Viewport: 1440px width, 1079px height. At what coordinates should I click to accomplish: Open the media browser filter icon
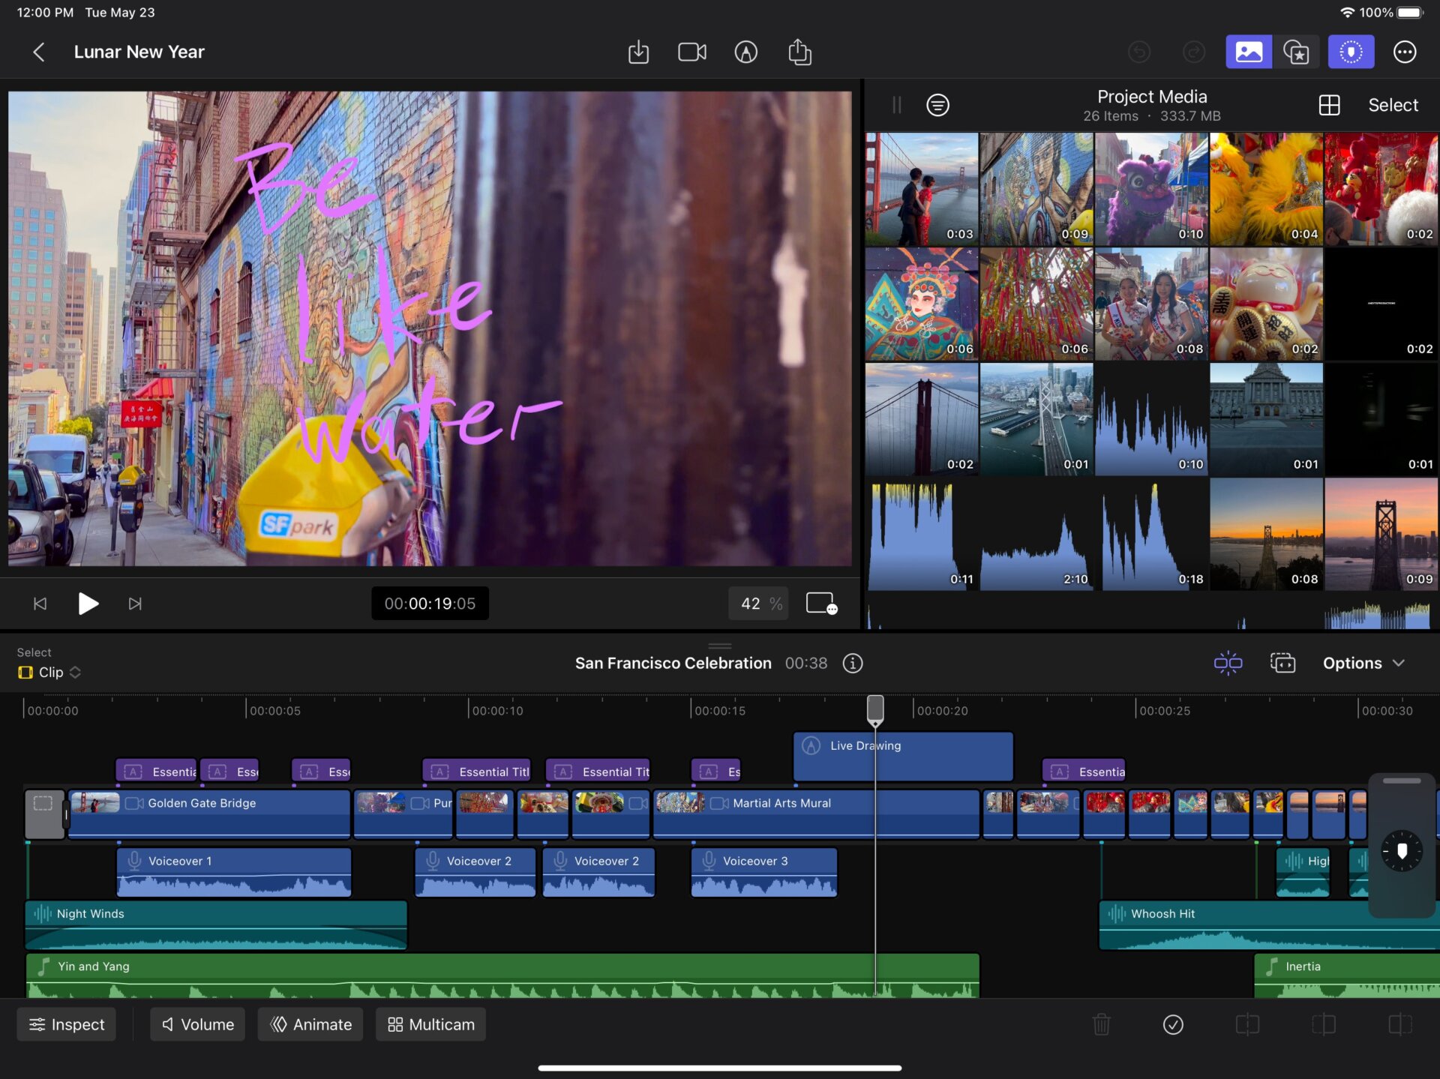937,105
